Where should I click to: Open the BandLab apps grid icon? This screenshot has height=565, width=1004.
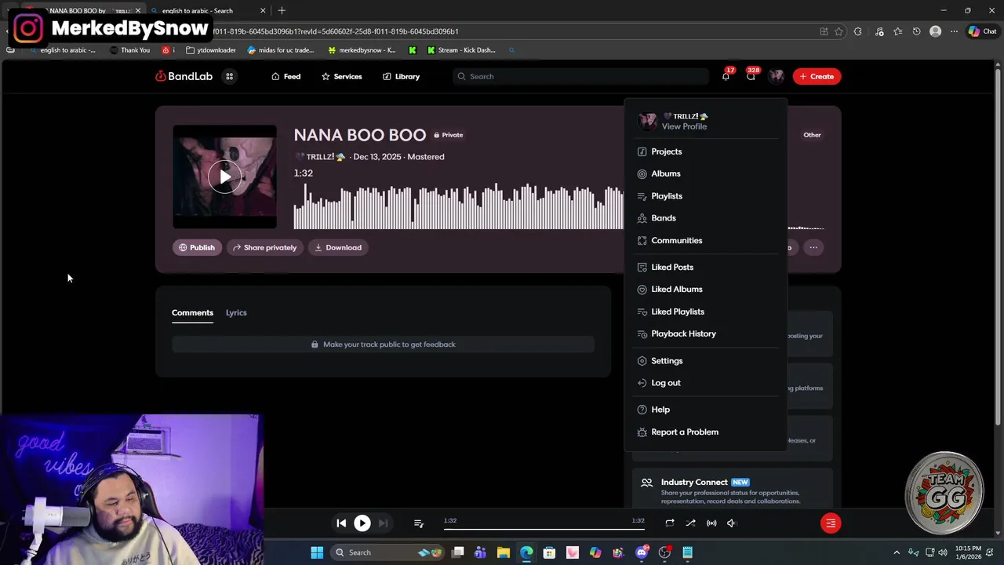pyautogui.click(x=230, y=76)
